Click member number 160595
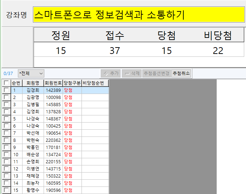246x194 pixels. click(x=53, y=183)
